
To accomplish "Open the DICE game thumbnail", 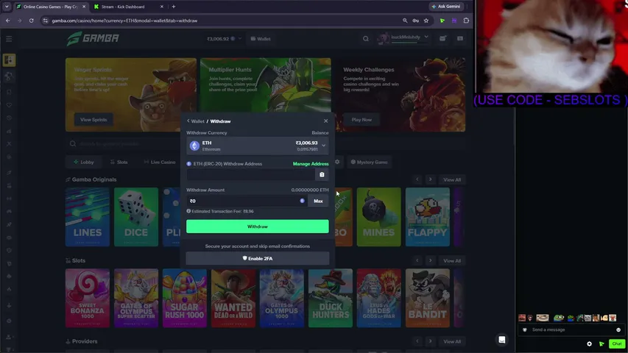I will (x=136, y=217).
